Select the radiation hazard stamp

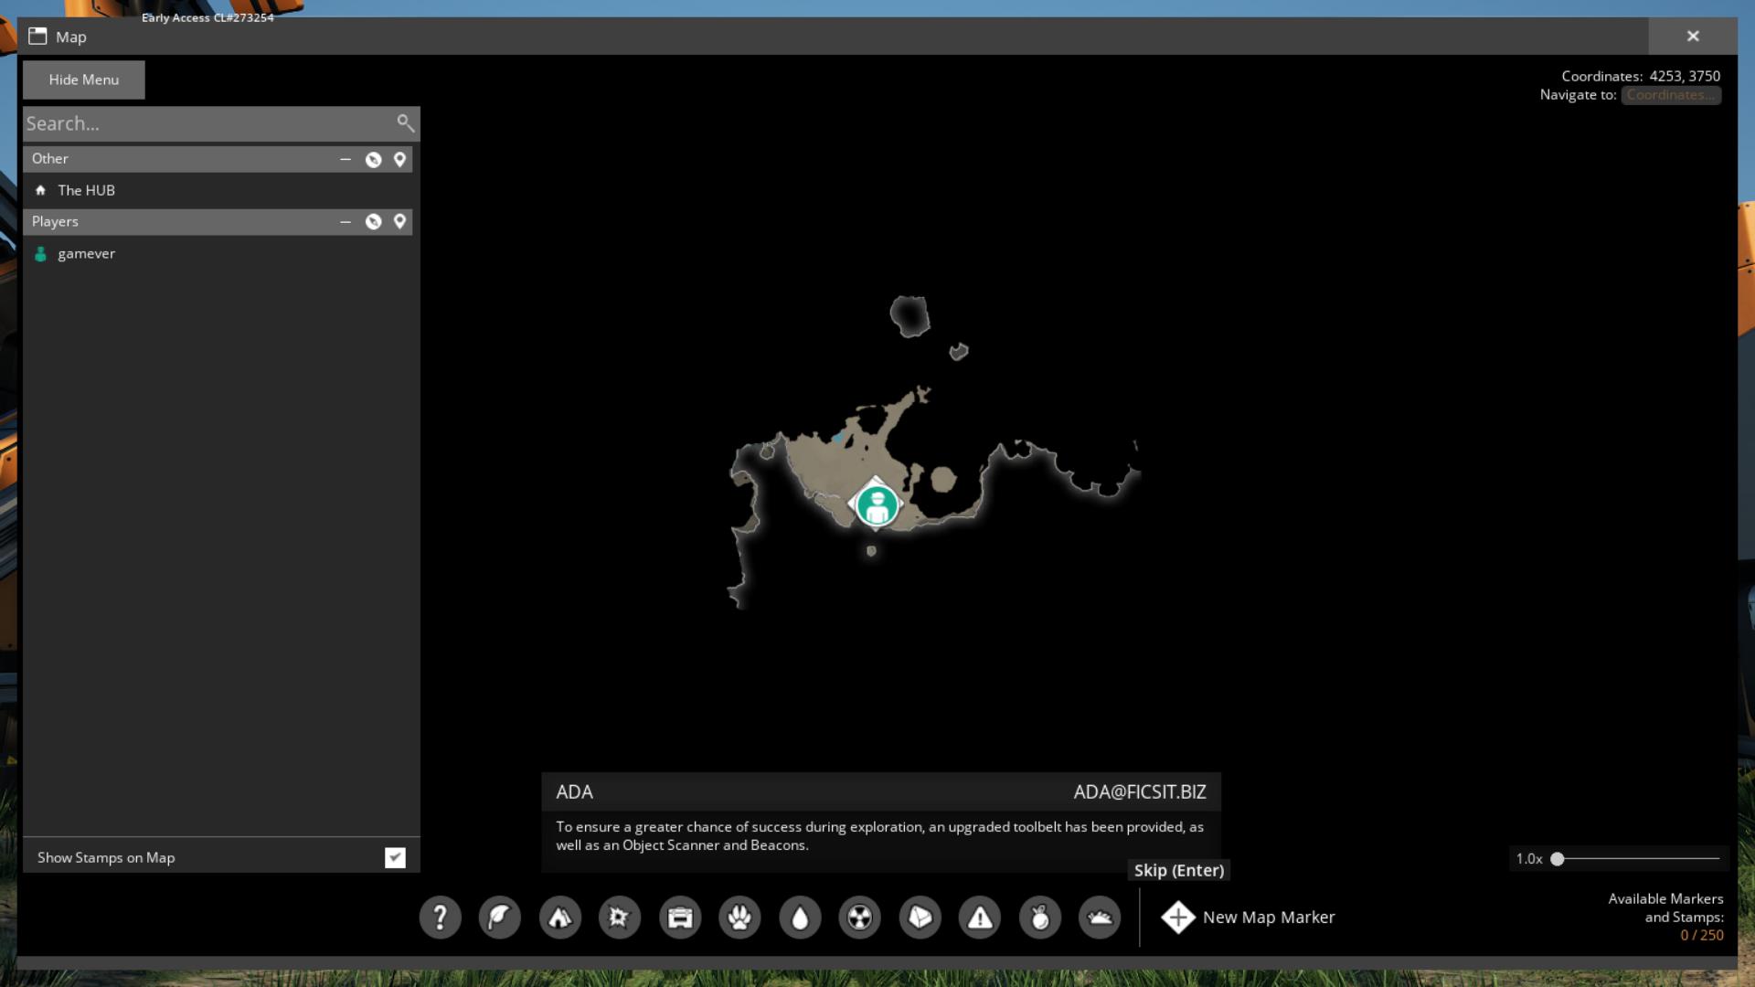860,917
